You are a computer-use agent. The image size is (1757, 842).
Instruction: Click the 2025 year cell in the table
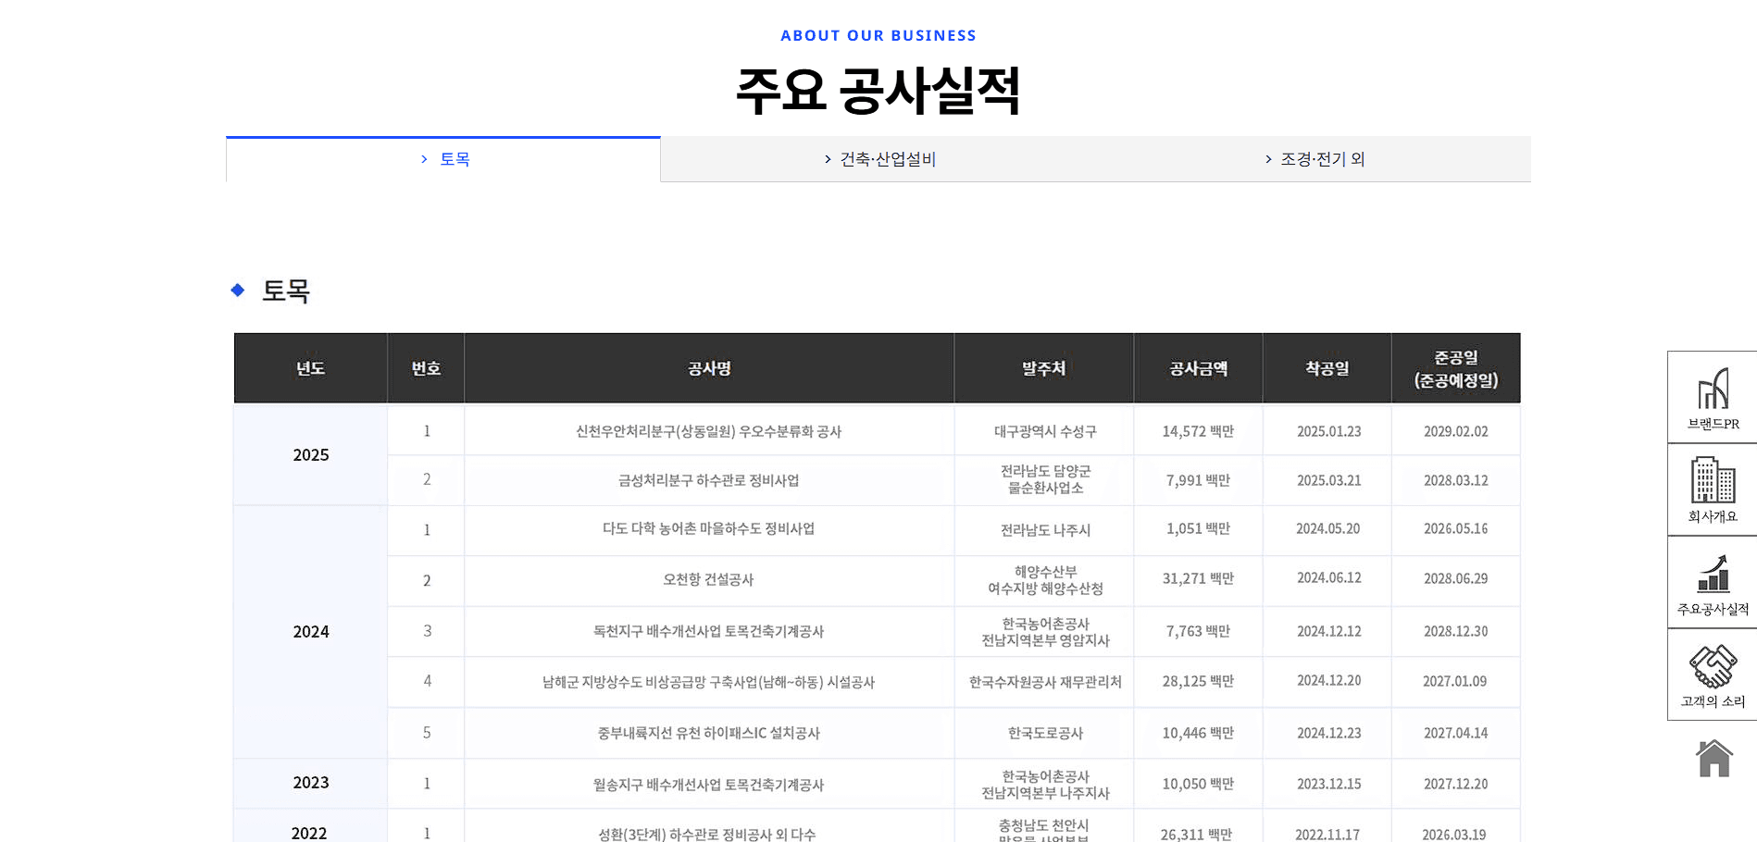point(310,454)
